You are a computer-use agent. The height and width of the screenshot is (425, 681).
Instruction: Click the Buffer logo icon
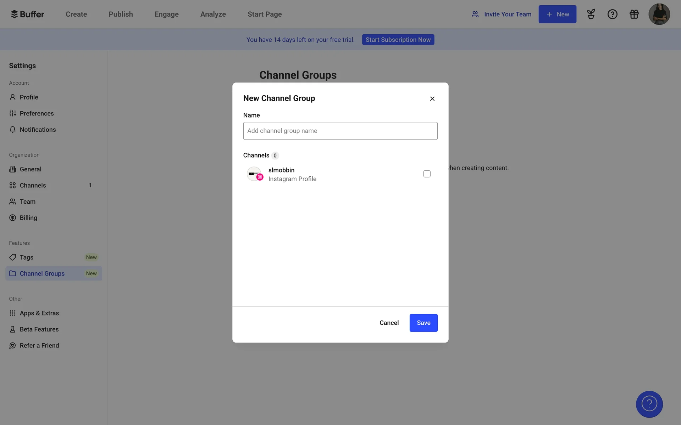pos(14,14)
